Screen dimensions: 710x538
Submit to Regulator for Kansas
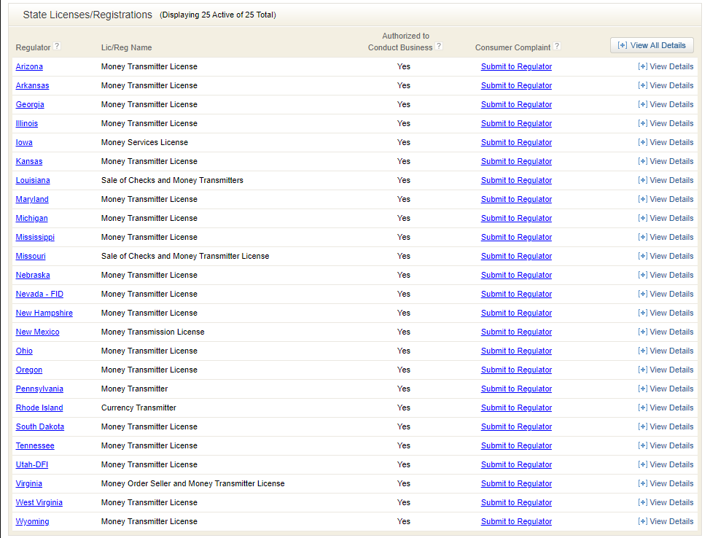point(516,161)
